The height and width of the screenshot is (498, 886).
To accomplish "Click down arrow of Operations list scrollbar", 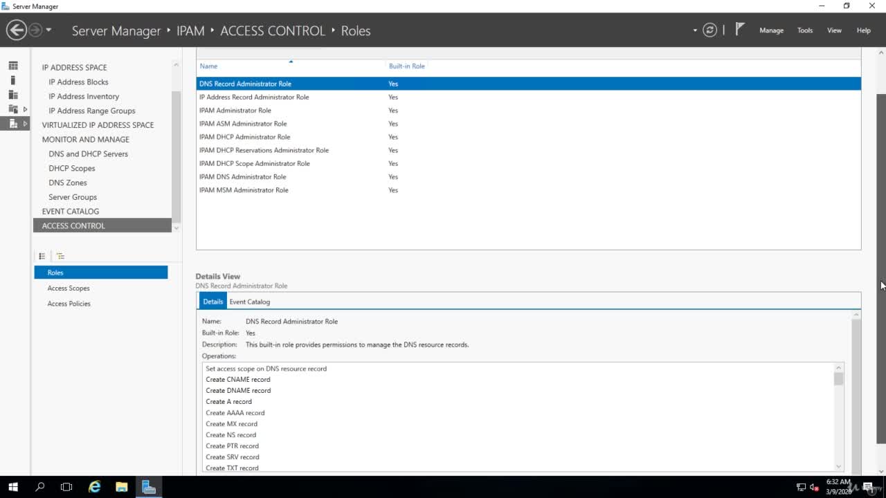I will click(x=839, y=467).
